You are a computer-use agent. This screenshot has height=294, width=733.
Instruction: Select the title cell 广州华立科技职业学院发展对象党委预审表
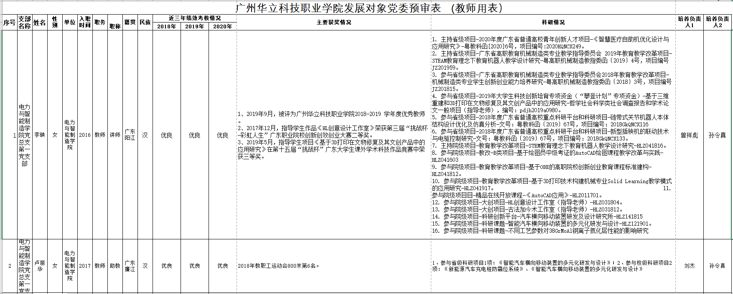pyautogui.click(x=367, y=8)
